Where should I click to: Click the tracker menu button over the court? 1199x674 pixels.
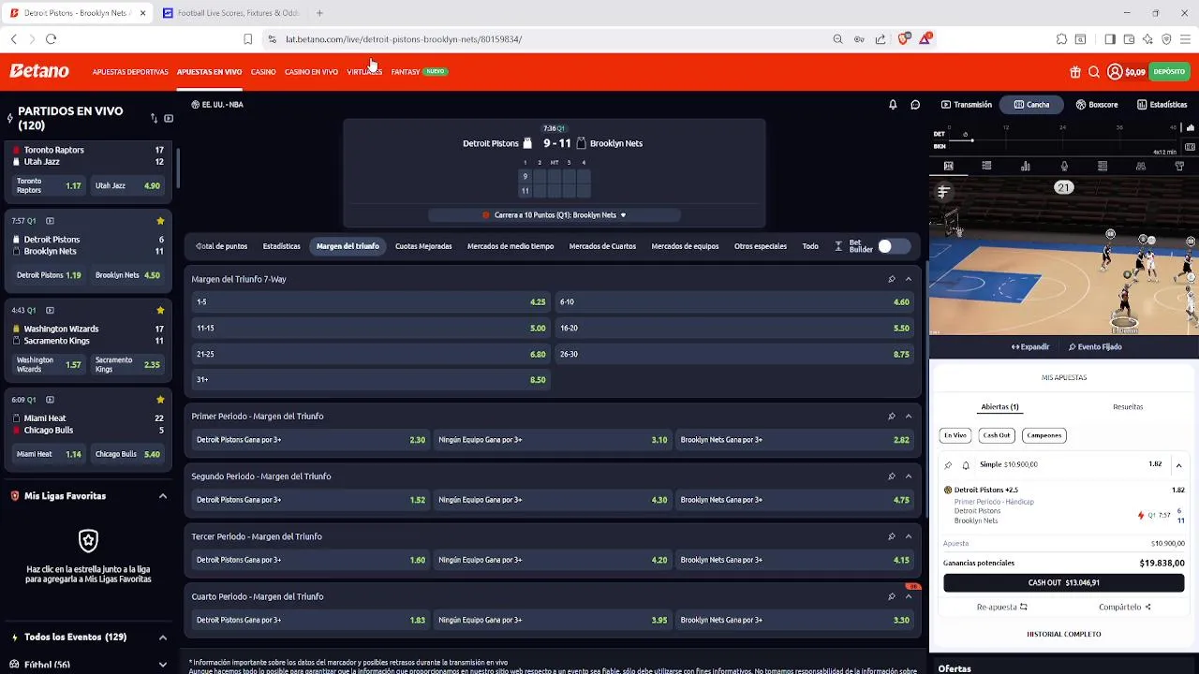click(943, 192)
